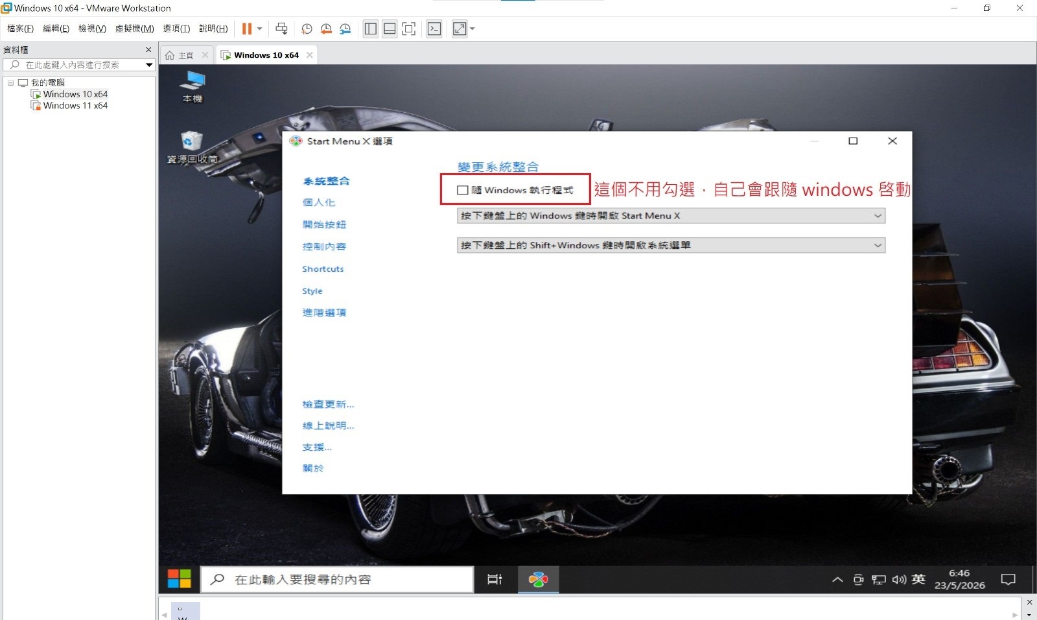Take a snapshot of this virtual machine
This screenshot has width=1037, height=620.
[x=307, y=29]
